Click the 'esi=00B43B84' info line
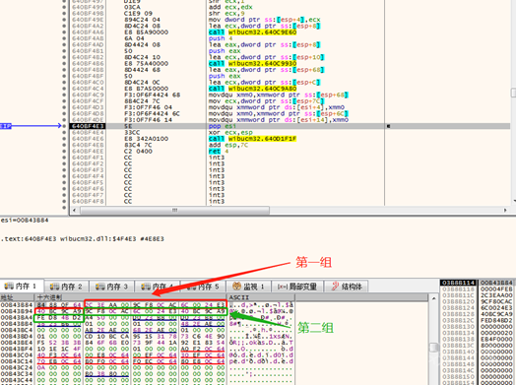The image size is (516, 385). click(25, 221)
